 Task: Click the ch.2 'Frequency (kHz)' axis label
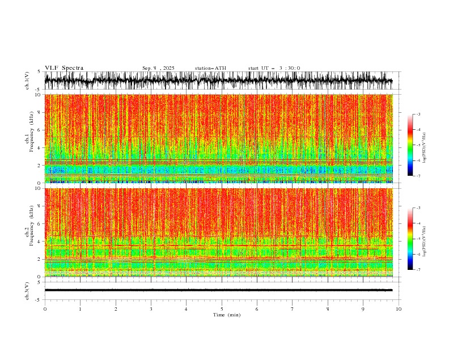tap(32, 226)
